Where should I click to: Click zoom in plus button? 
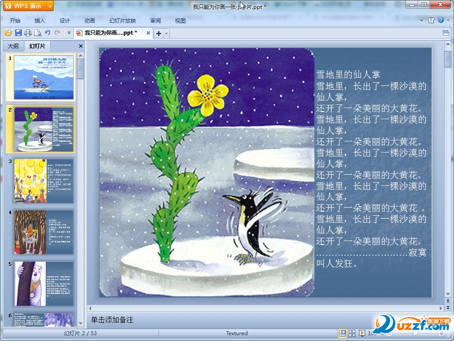pyautogui.click(x=442, y=334)
